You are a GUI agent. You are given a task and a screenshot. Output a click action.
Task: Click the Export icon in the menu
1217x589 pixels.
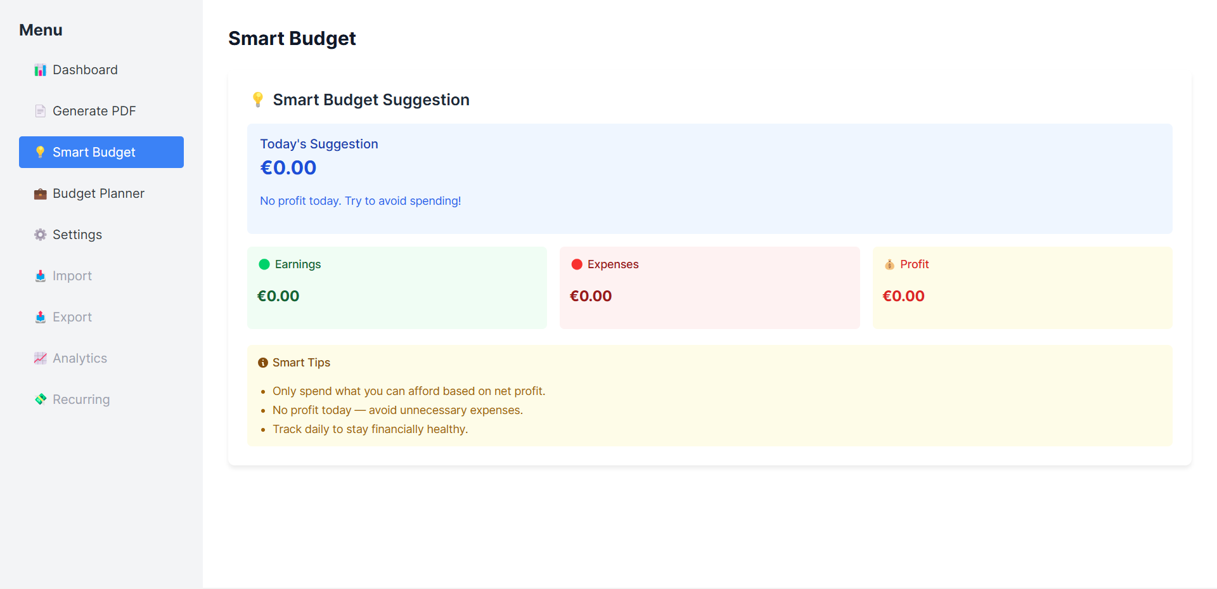coord(40,317)
